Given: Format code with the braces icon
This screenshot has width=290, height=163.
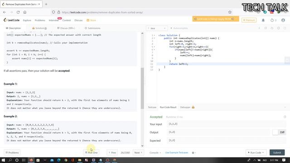Looking at the screenshot, I should [266, 28].
